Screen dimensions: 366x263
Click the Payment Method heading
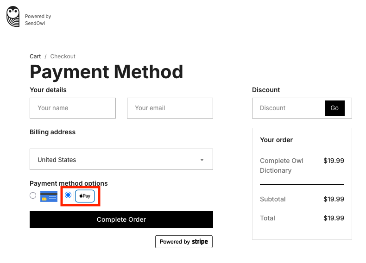click(x=107, y=72)
